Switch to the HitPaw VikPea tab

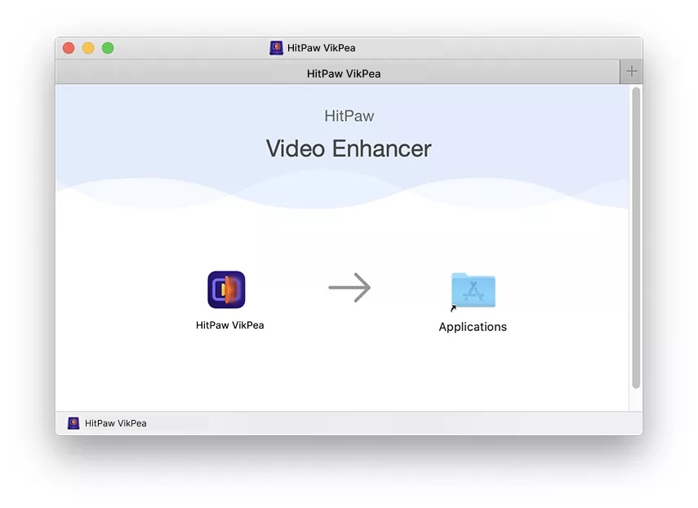click(x=343, y=73)
